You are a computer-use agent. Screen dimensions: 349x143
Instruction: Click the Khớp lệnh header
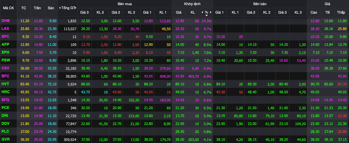[x=192, y=4]
